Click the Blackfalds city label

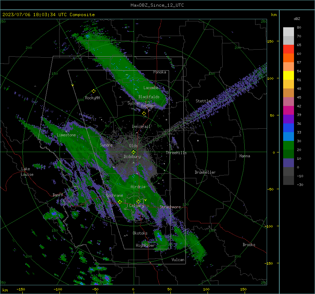coord(149,97)
